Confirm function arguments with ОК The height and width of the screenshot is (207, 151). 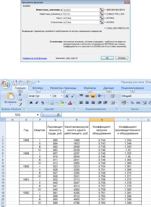[x=107, y=58]
